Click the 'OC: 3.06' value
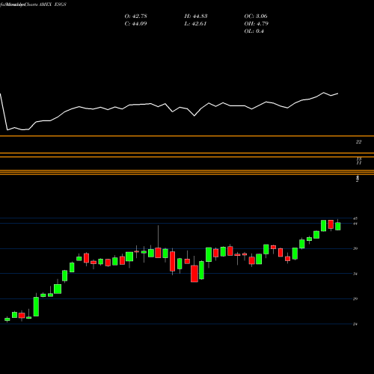The height and width of the screenshot is (374, 374). (256, 16)
